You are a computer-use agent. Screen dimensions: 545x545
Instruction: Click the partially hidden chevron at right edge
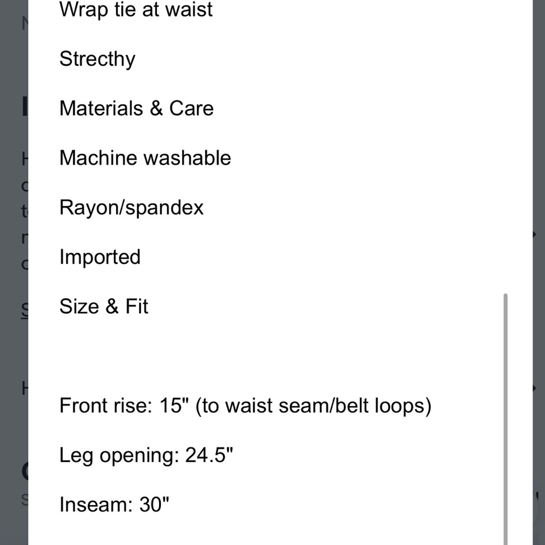[x=534, y=235]
